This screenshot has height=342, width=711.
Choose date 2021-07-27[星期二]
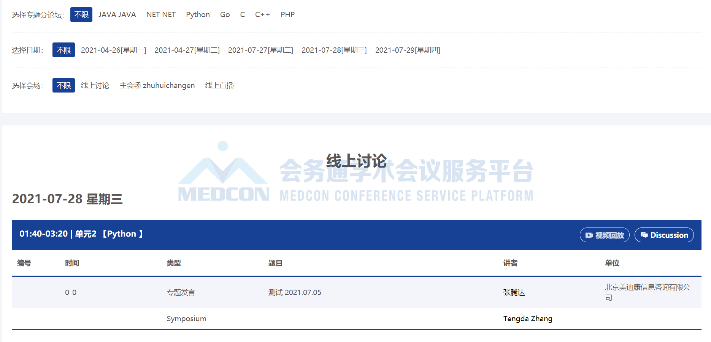(x=260, y=50)
